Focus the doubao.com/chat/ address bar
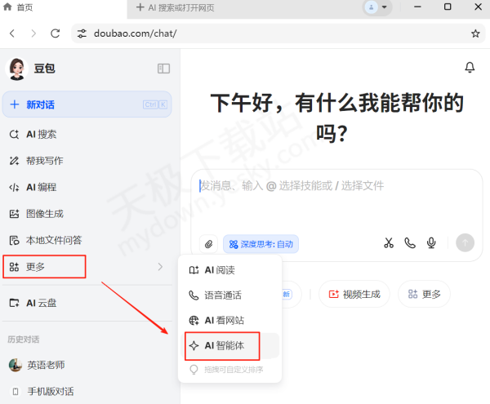This screenshot has height=404, width=490. coord(278,33)
